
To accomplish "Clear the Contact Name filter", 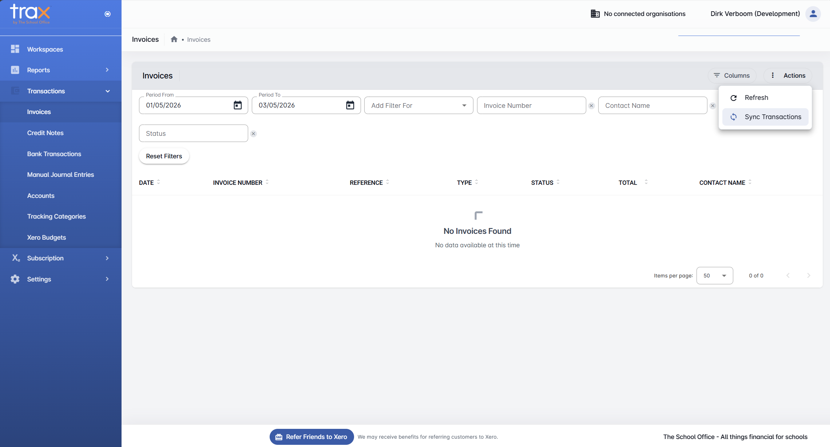I will coord(712,106).
